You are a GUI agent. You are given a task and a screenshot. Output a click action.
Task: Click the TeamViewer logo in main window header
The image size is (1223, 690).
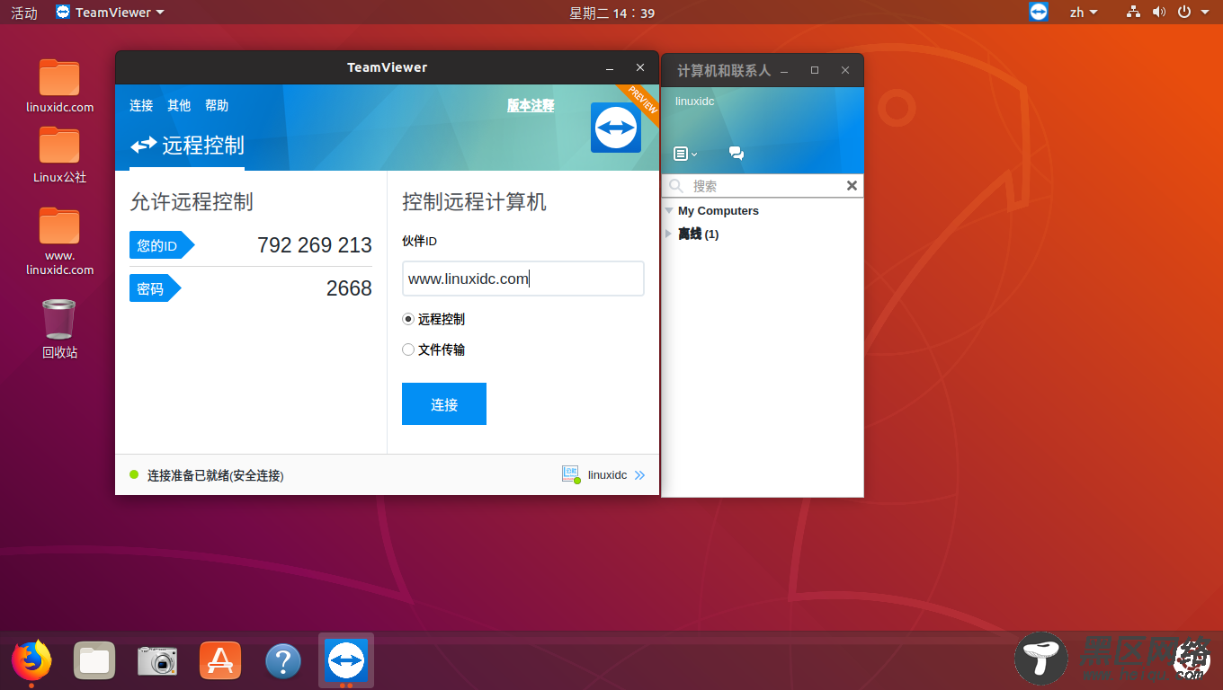[616, 128]
